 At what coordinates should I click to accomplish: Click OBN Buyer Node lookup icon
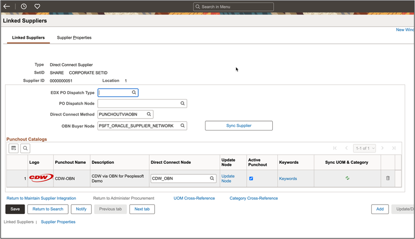(183, 126)
